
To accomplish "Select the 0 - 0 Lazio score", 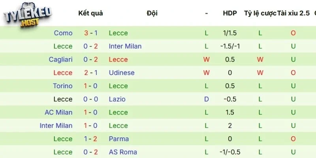I will 90,99.
